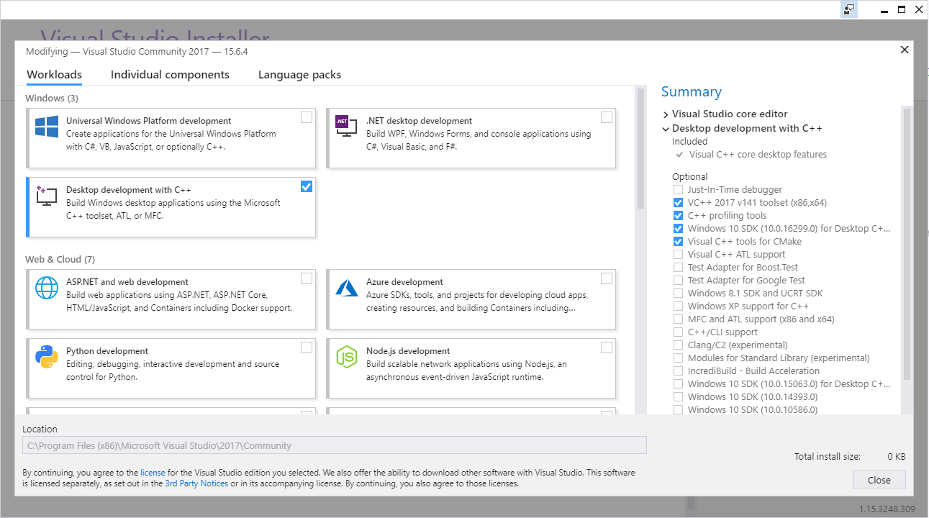Uncheck Visual C++ tools for CMake
Screen dimensions: 929x518
pyautogui.click(x=678, y=242)
